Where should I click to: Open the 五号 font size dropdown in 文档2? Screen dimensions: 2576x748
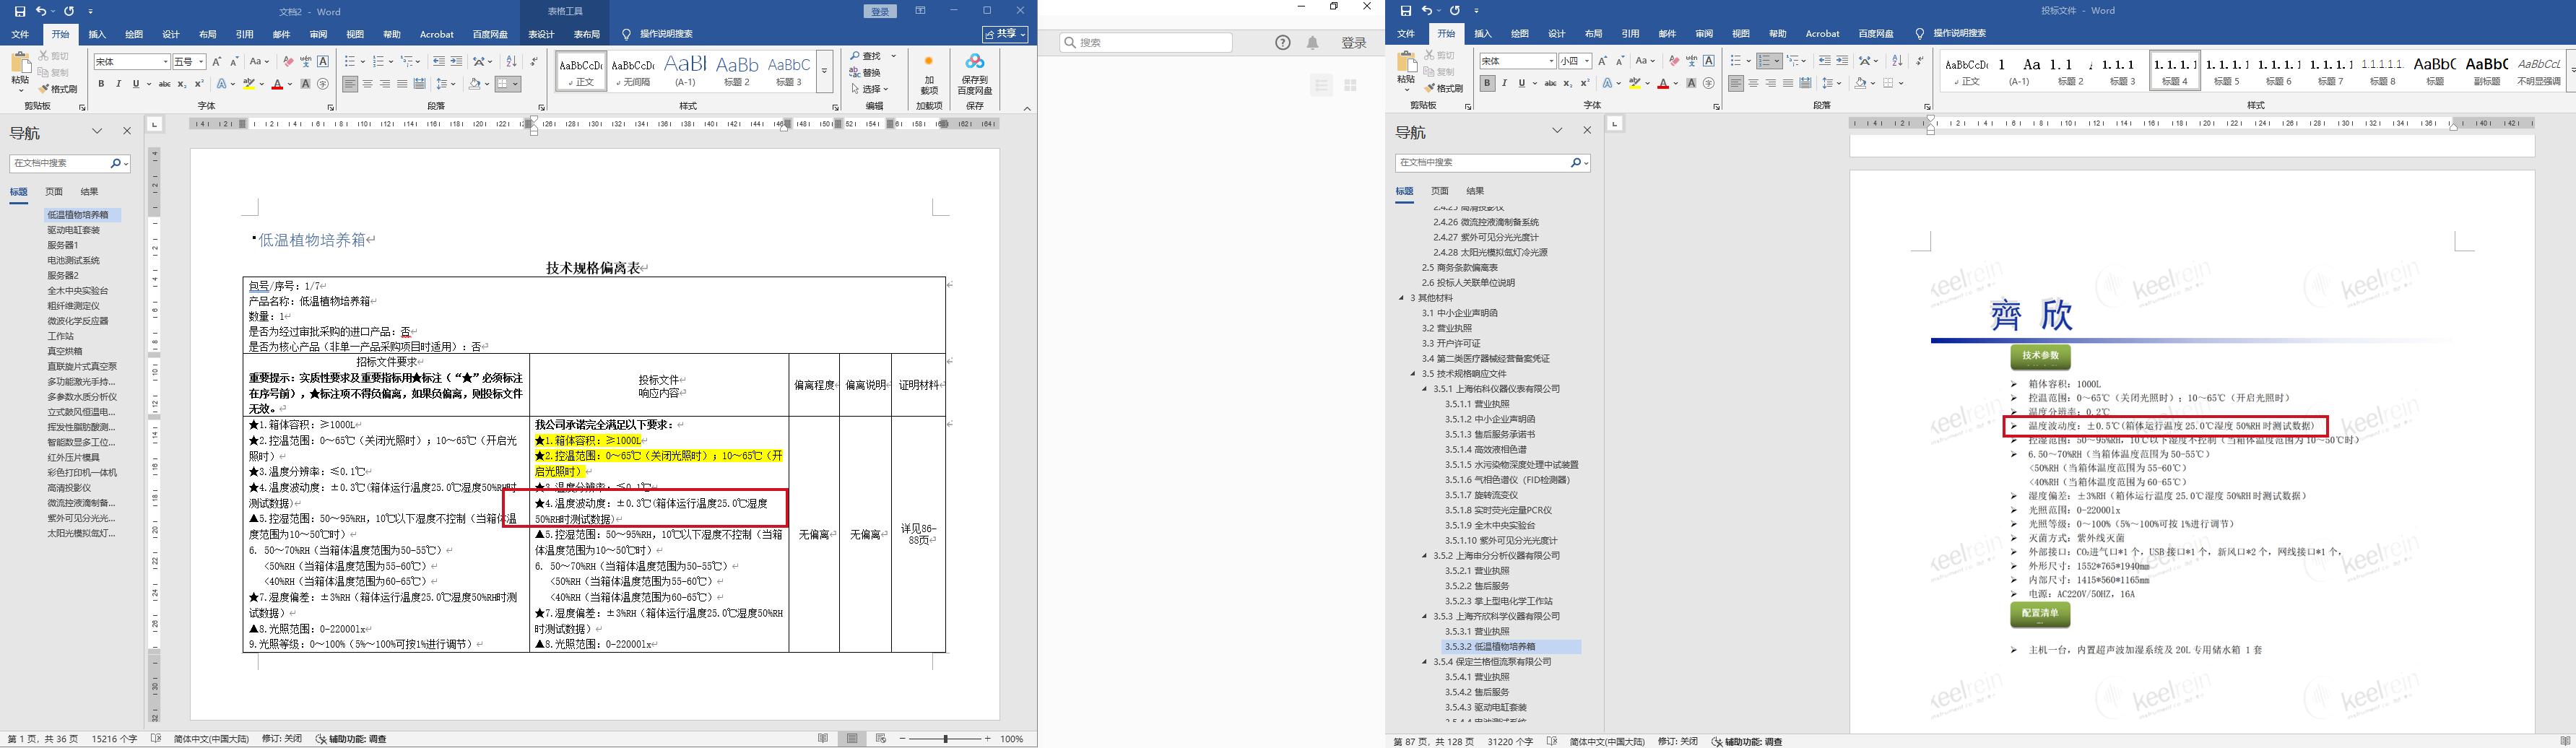coord(201,62)
